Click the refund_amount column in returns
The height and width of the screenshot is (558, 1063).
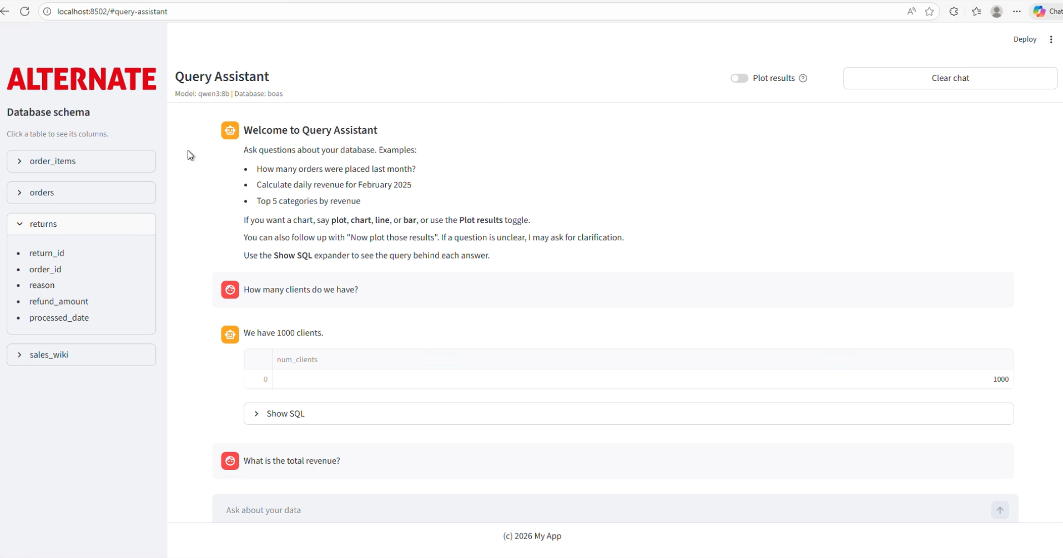click(x=59, y=301)
